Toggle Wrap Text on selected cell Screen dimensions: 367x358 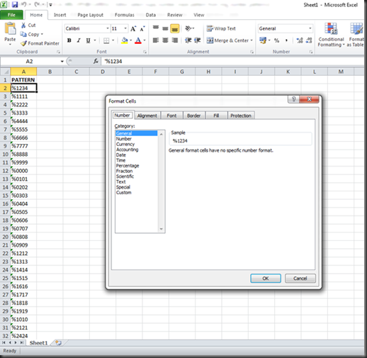point(221,28)
